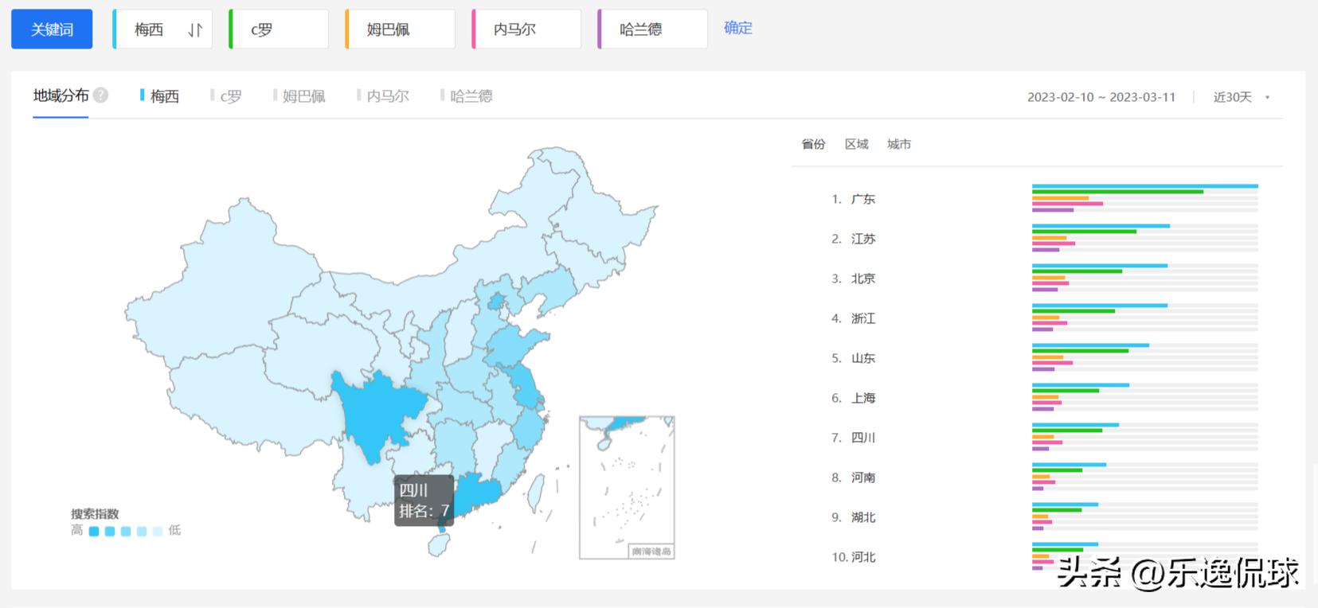Select the 梅西 keyword input box
1318x608 pixels.
coord(162,29)
